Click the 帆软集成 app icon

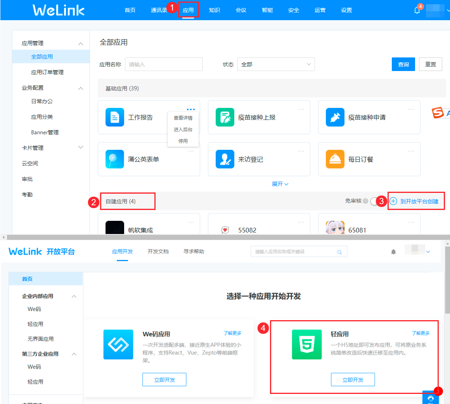tap(115, 227)
